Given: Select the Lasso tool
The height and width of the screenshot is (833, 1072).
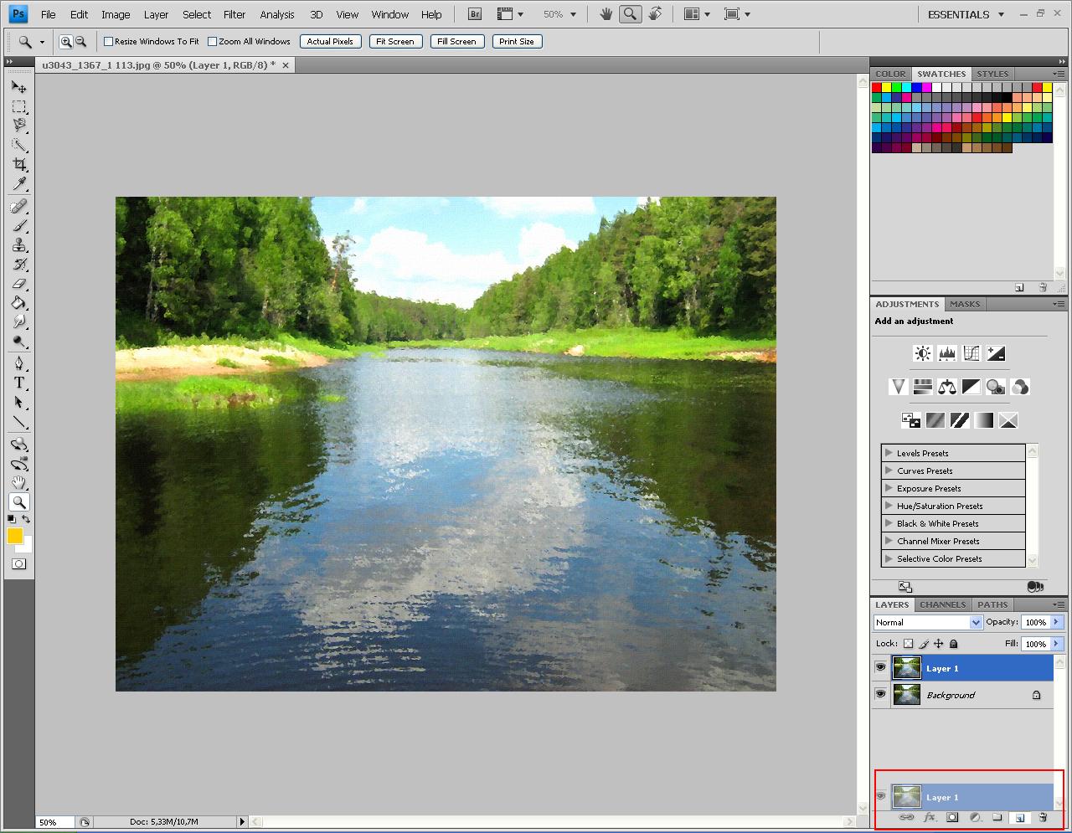Looking at the screenshot, I should coord(19,126).
